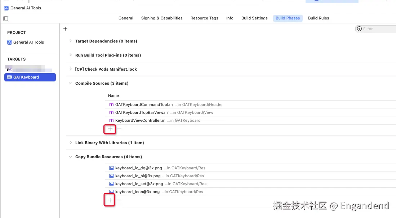Image resolution: width=396 pixels, height=218 pixels.
Task: Click the Name column header
Action: [114, 96]
